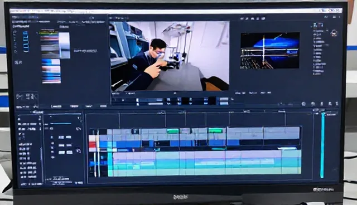The image size is (357, 205).
Task: Select the multicolor thumbnail with green top stripe
Action: tap(50, 43)
